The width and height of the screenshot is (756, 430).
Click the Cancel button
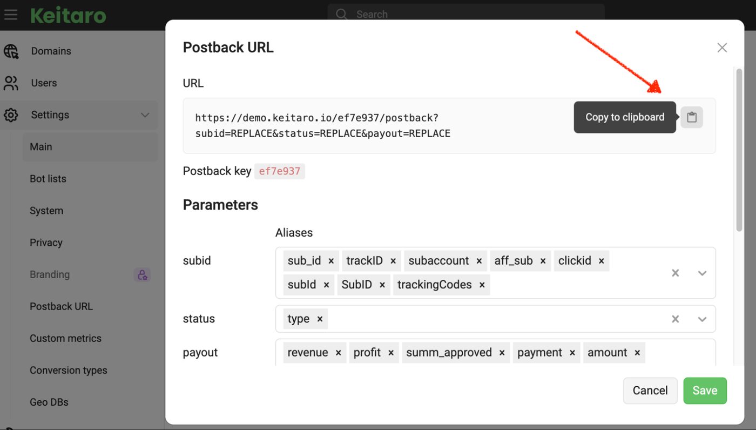pyautogui.click(x=650, y=391)
